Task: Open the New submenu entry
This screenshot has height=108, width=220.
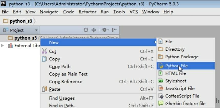Action: point(54,42)
